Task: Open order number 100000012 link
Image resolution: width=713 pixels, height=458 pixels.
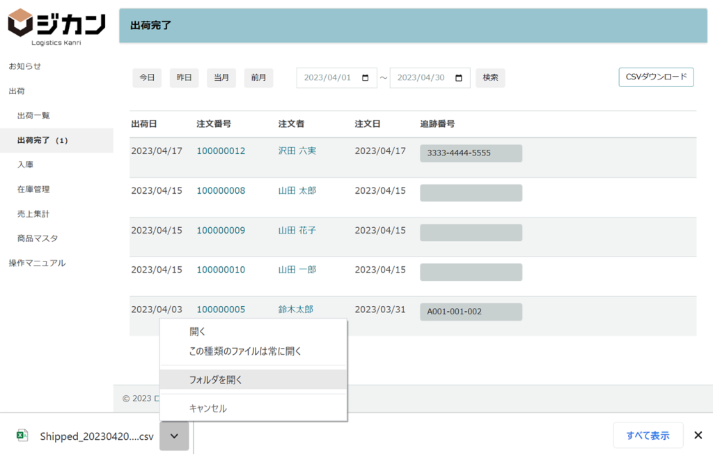Action: coord(221,151)
